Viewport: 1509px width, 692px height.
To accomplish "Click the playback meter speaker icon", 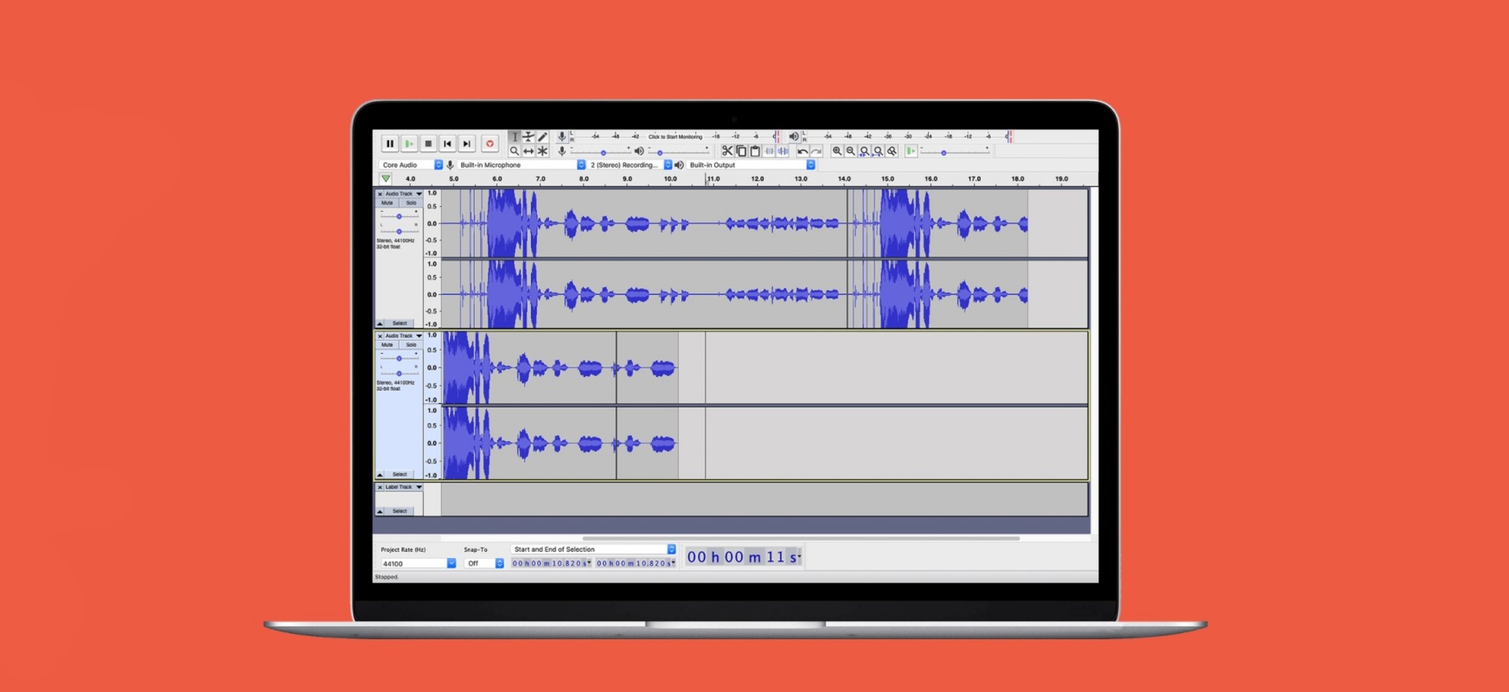I will [794, 137].
